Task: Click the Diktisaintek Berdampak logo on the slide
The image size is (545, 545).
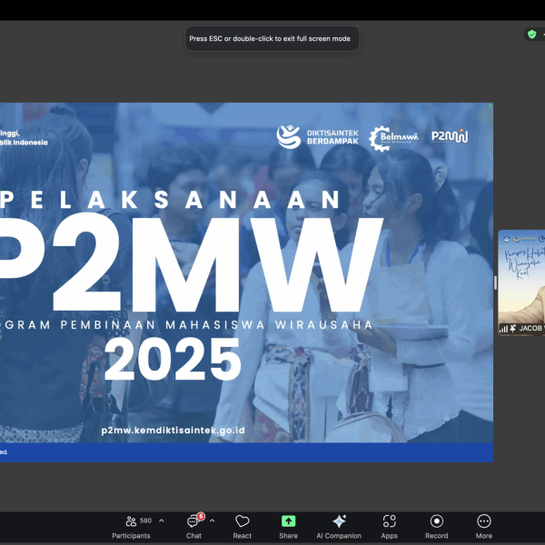Action: tap(317, 137)
